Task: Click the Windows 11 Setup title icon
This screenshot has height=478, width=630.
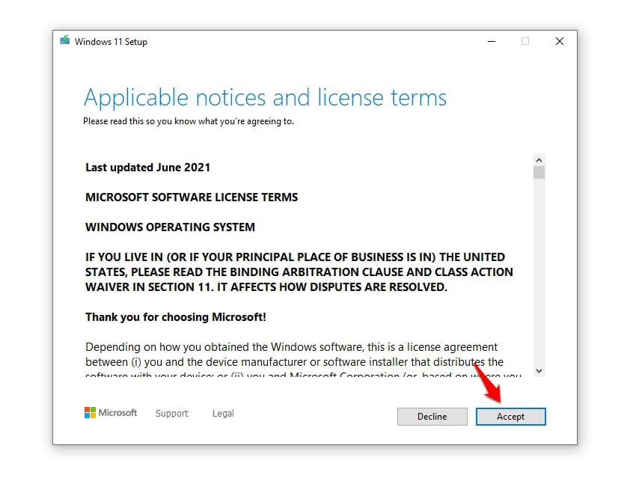Action: click(x=64, y=40)
